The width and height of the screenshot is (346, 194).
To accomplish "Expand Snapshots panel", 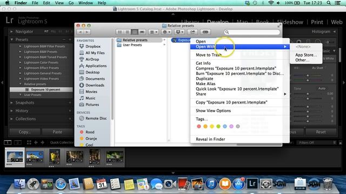I will pos(11,103).
